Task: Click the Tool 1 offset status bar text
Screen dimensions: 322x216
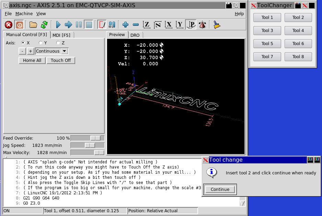Action: pos(81,210)
